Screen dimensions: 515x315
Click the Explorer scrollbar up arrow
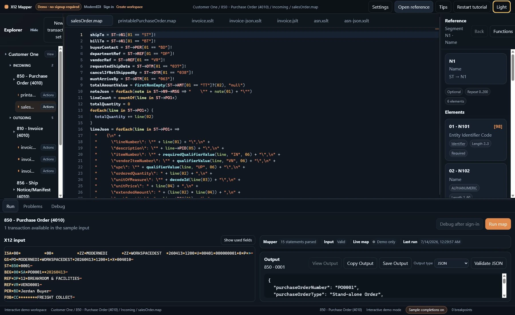point(60,48)
